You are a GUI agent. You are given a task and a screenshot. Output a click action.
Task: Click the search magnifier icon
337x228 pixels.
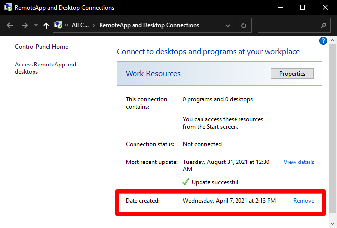[x=323, y=25]
